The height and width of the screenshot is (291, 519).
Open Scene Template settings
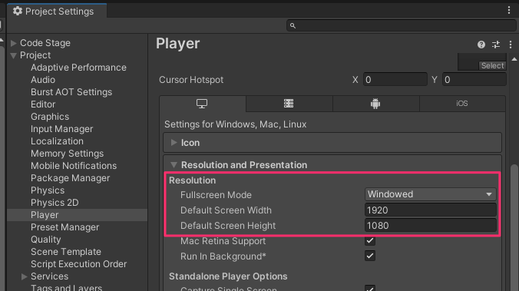66,252
